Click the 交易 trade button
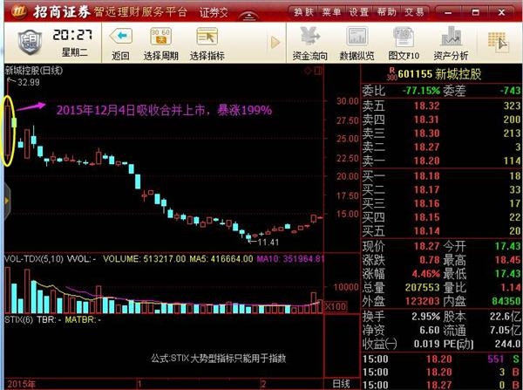523x390 pixels. click(x=415, y=12)
